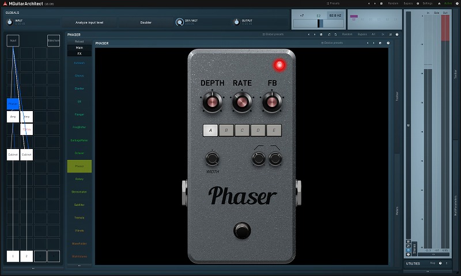The width and height of the screenshot is (461, 276).
Task: Select Rotary from the effects list
Action: point(79,179)
